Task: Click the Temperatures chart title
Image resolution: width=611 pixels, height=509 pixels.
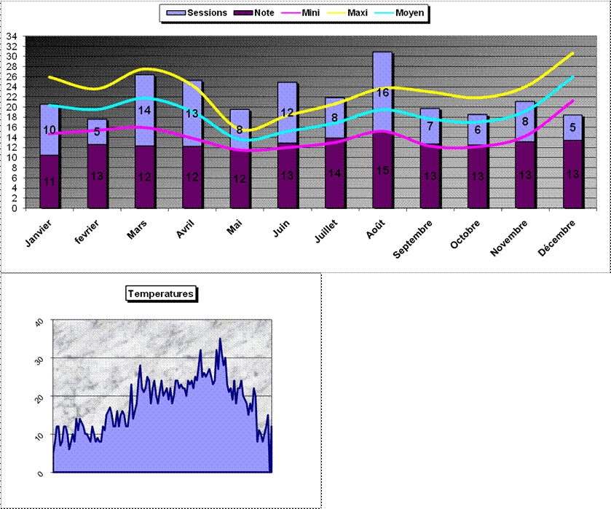Action: click(x=161, y=293)
